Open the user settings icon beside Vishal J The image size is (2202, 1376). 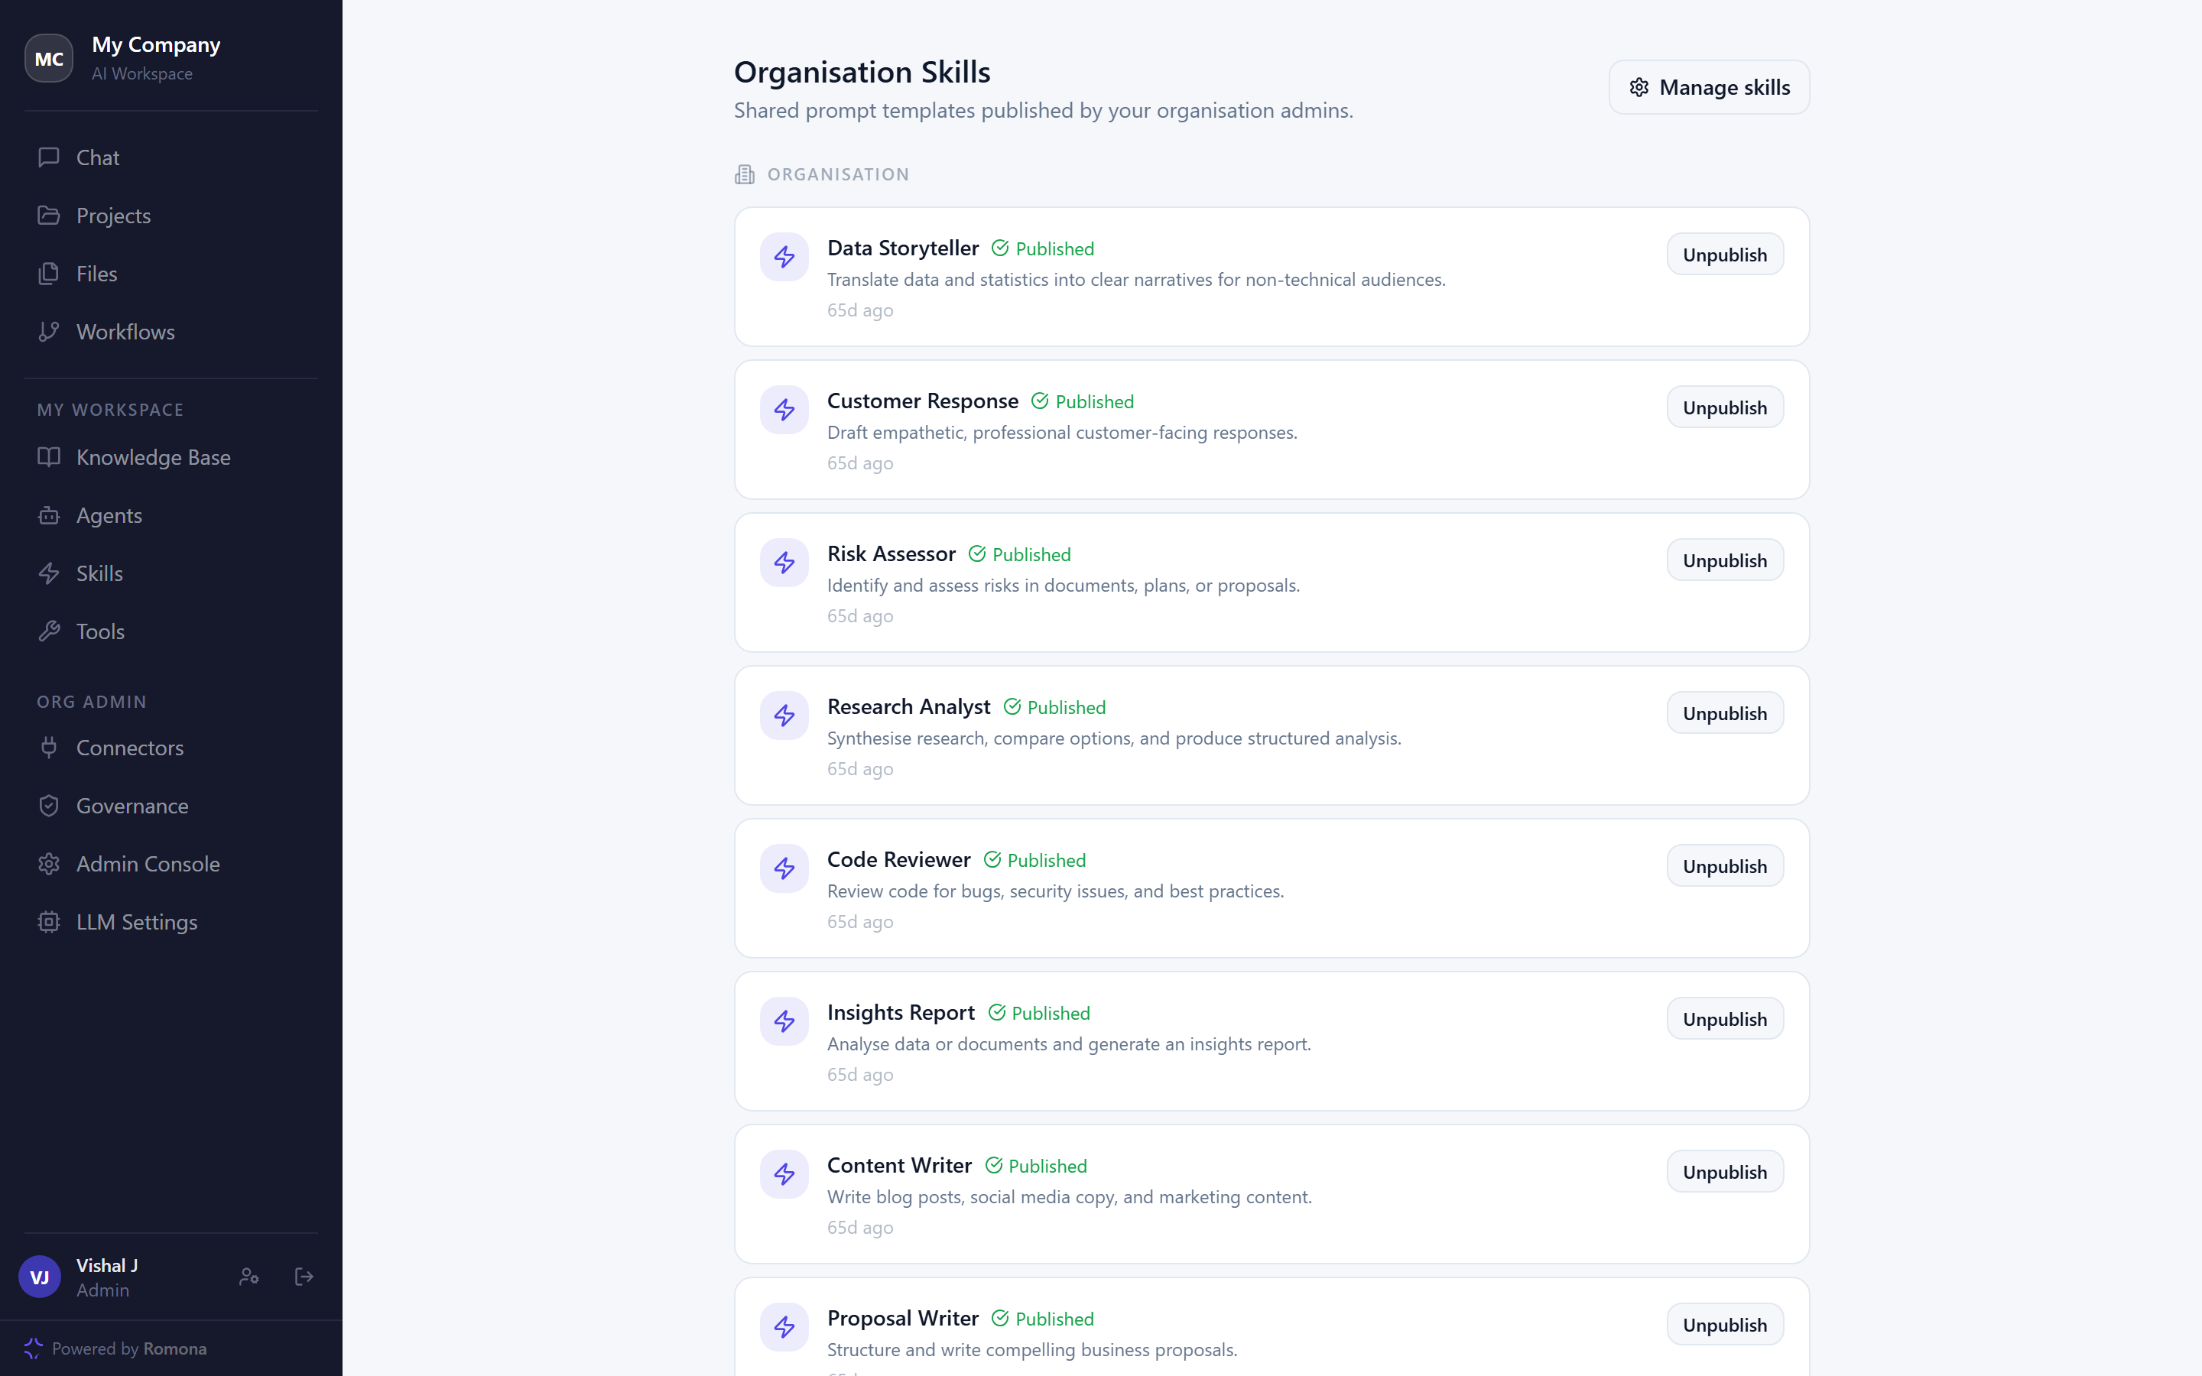coord(249,1277)
